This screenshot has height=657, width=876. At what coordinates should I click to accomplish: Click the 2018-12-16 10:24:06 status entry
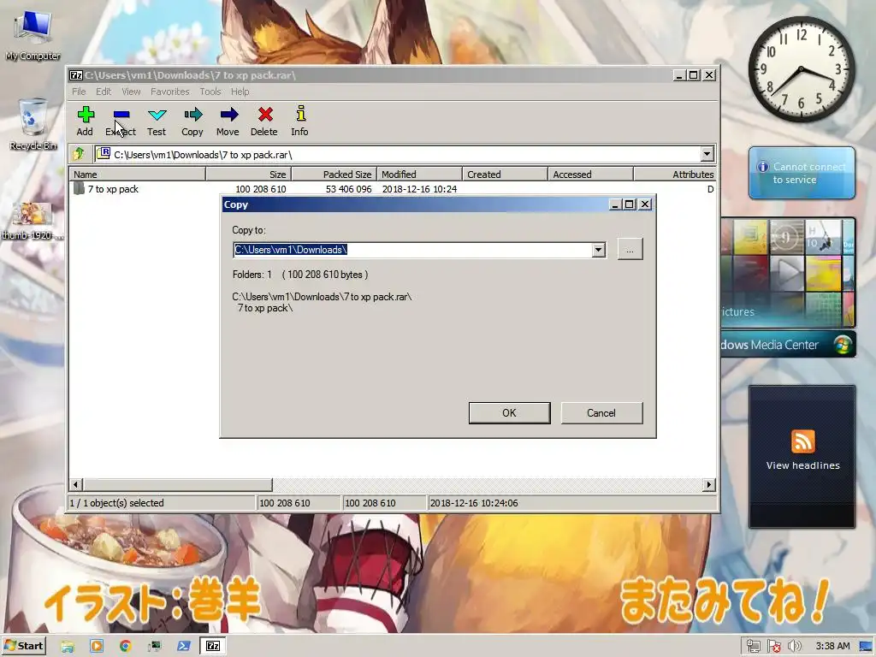click(x=474, y=503)
